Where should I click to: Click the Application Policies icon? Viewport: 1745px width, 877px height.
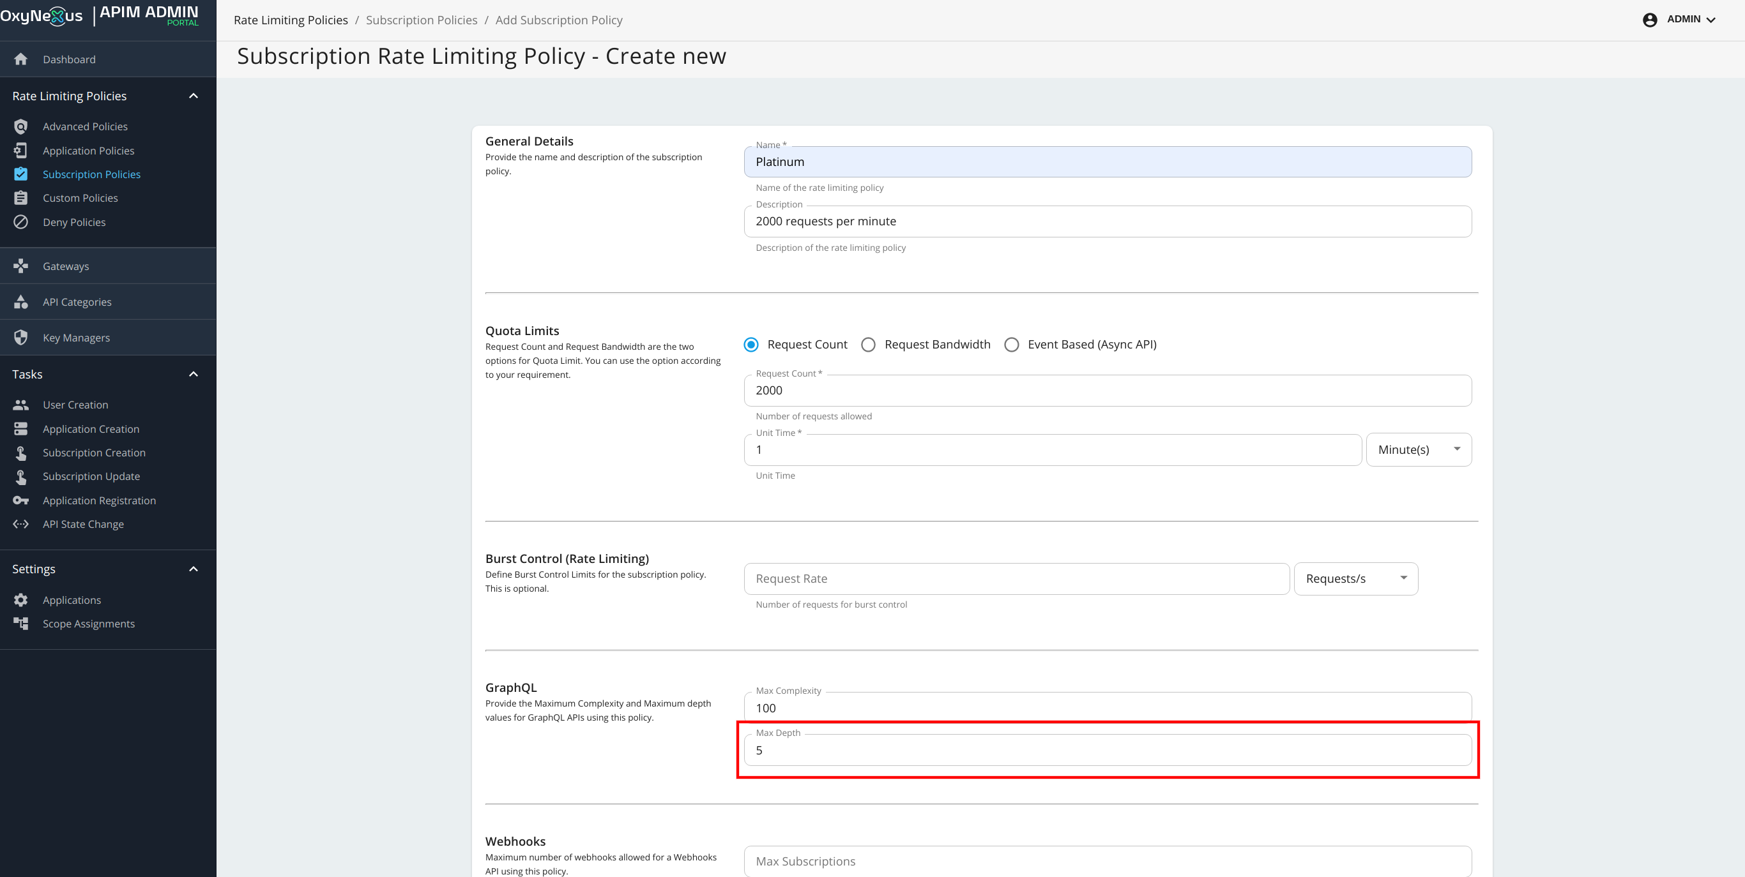coord(20,150)
